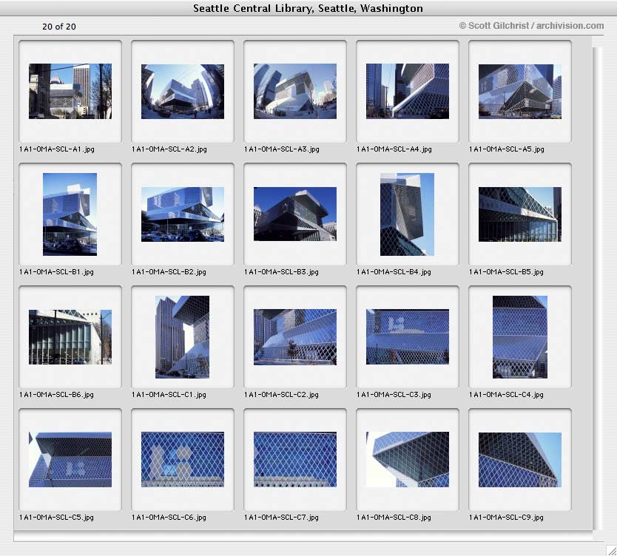Click the 1A1-OMA-SCL-B5.jpg thumbnail
The height and width of the screenshot is (556, 617).
pyautogui.click(x=520, y=214)
